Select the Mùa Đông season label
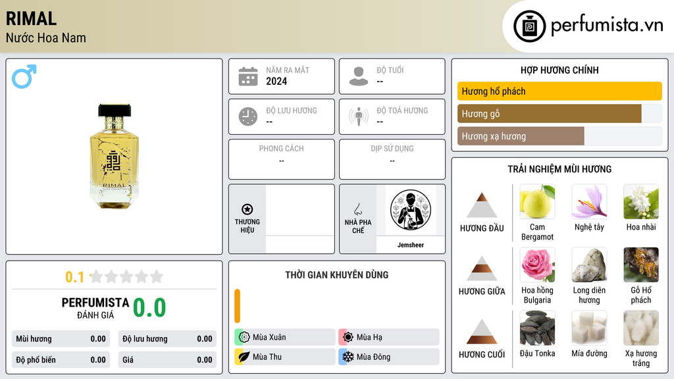674x379 pixels. coord(374,357)
